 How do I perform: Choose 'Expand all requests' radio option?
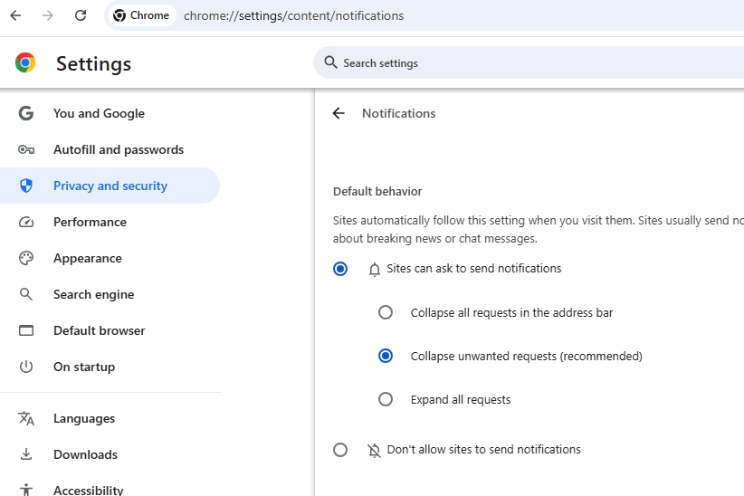386,399
